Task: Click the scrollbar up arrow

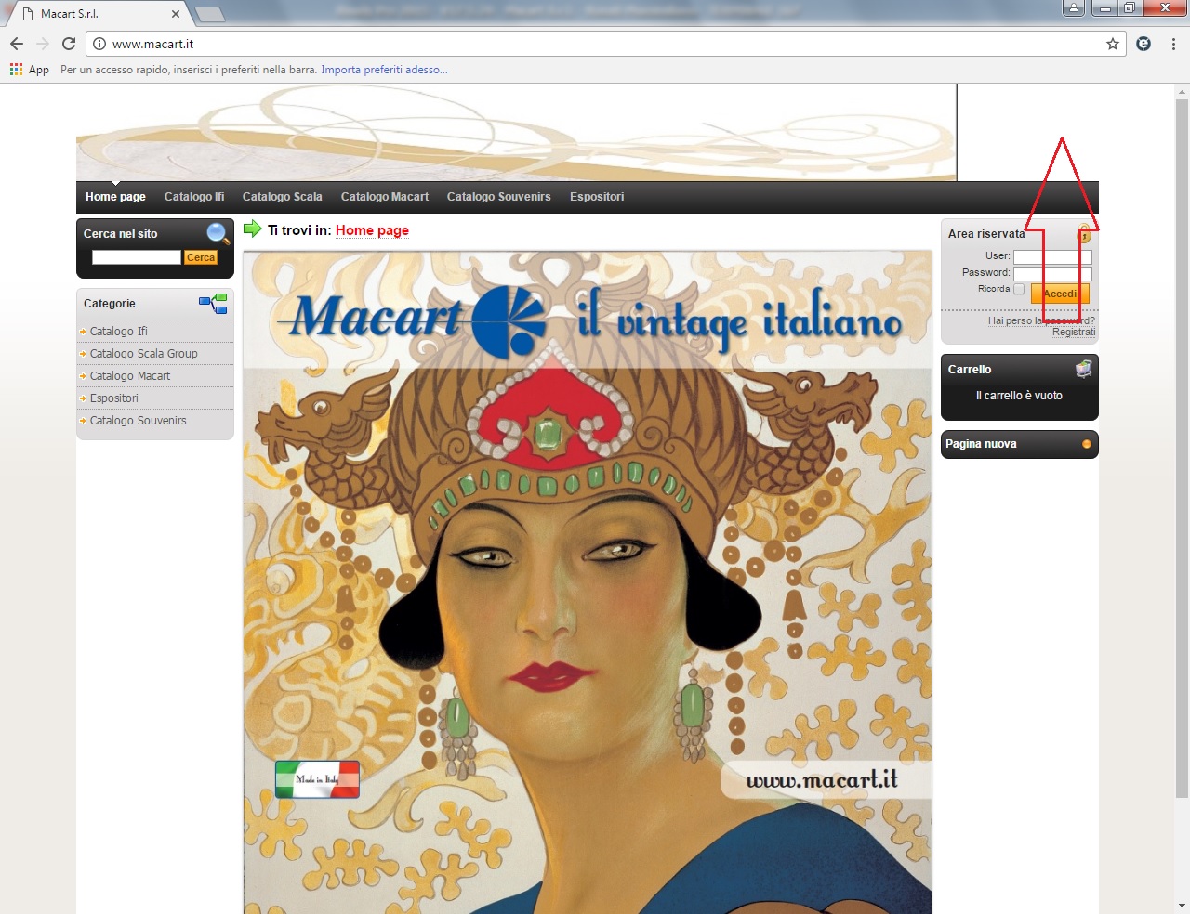Action: 1182,92
